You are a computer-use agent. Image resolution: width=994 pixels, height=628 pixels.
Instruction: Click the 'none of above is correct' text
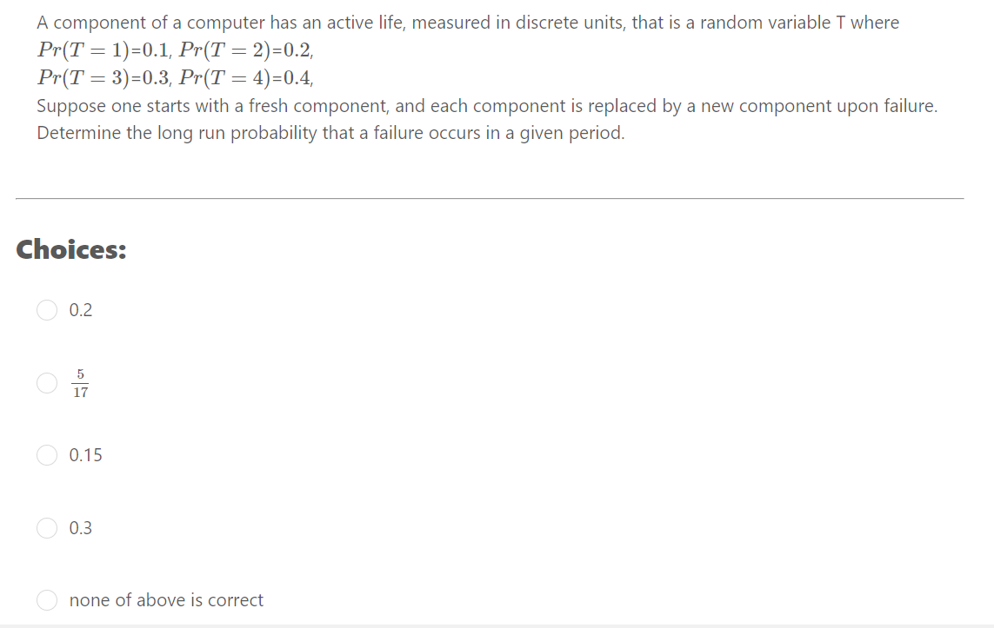[165, 599]
